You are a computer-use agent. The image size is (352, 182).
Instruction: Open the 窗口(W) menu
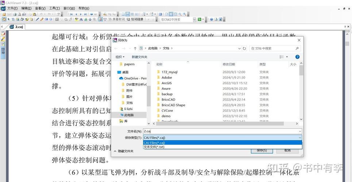[x=69, y=8]
